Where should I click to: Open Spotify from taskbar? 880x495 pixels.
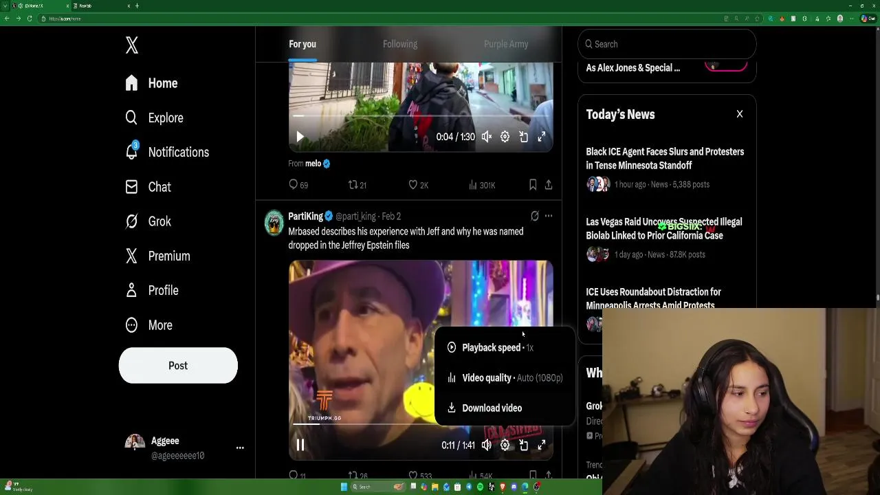pos(480,487)
